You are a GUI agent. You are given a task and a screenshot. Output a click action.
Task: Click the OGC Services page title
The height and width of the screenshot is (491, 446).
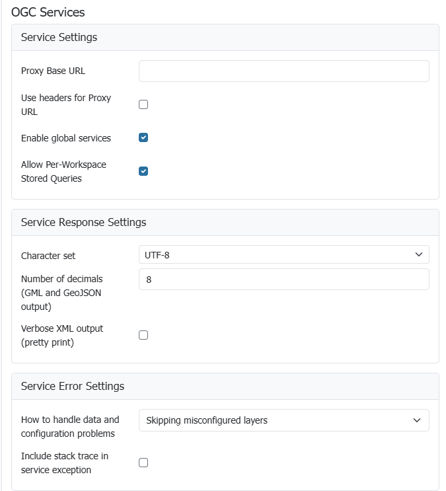48,12
